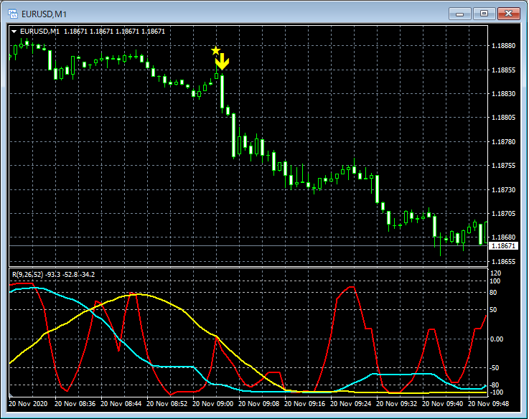Click the R(9,26,52) indicator label
The width and height of the screenshot is (529, 419).
(29, 273)
